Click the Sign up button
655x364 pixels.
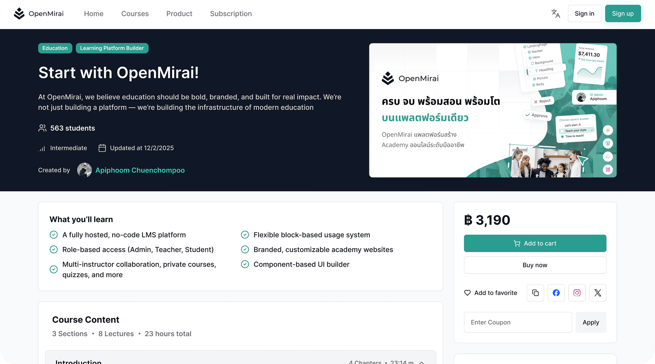(x=623, y=14)
